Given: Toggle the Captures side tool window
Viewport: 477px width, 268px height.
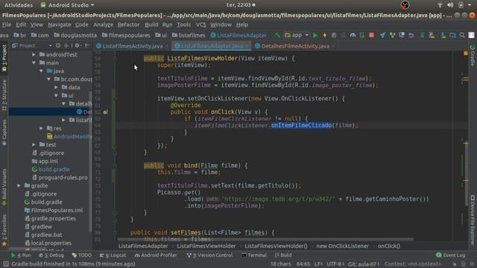Looking at the screenshot, I should 4,133.
